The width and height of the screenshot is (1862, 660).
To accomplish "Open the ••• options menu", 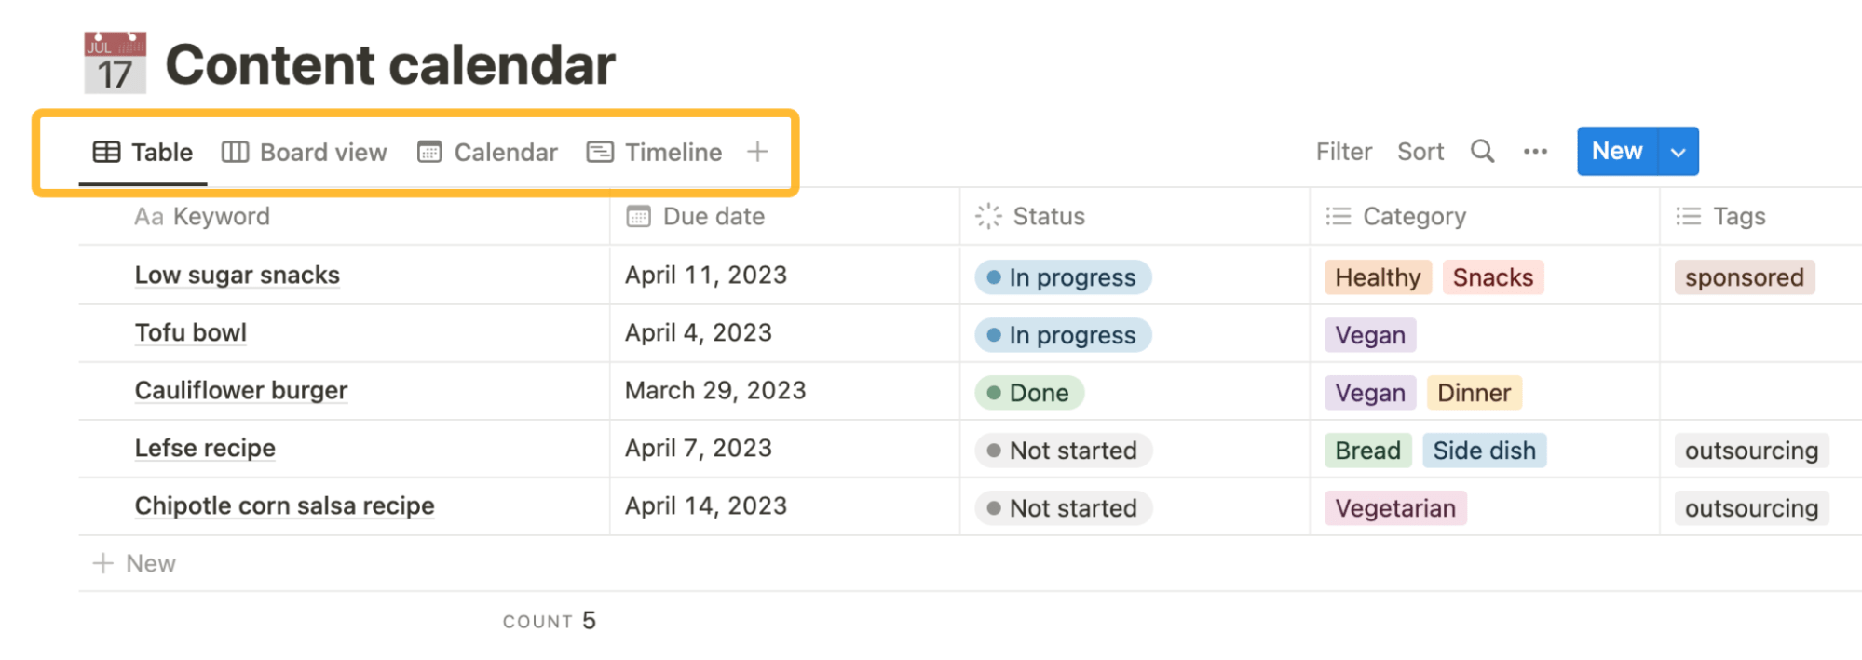I will (x=1534, y=151).
